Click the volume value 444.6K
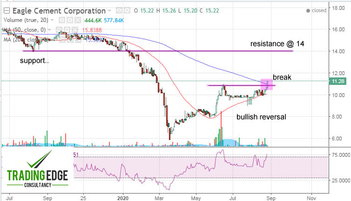 coord(93,21)
